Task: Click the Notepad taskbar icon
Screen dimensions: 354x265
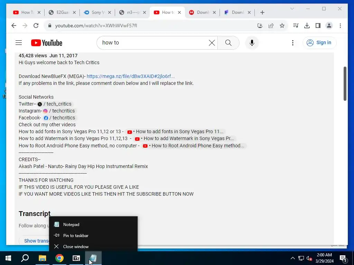Action: 93,258
